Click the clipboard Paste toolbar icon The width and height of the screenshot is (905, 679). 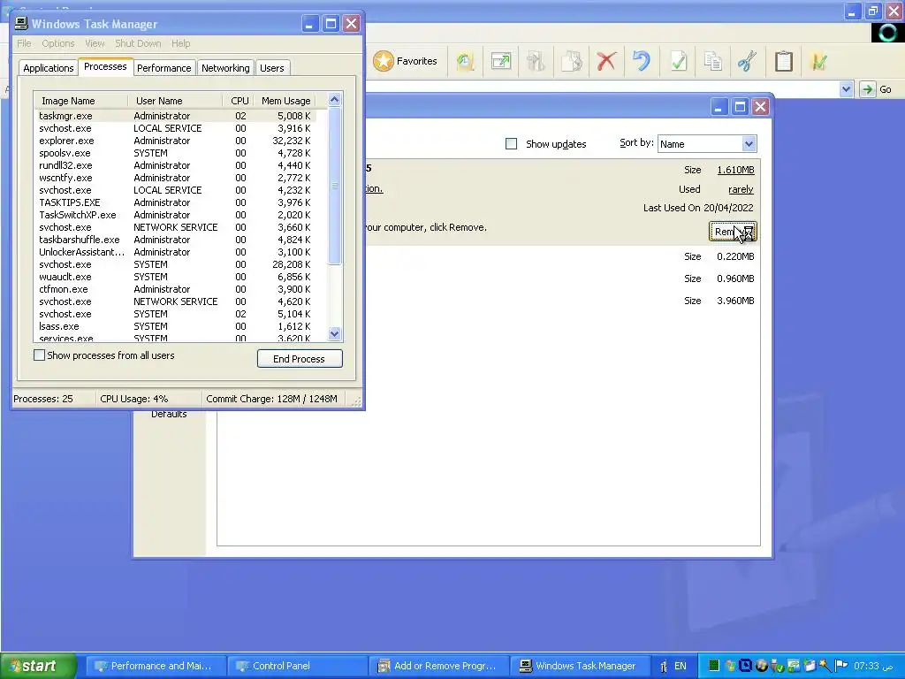[783, 61]
